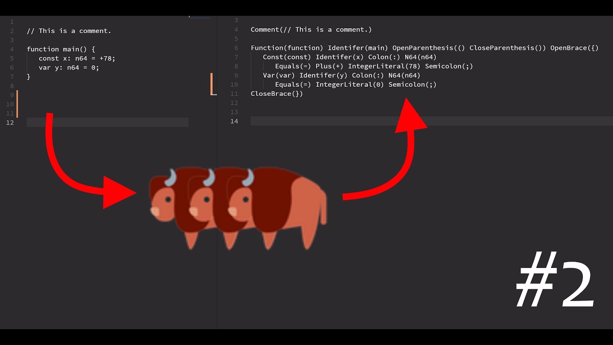Place cursor on highlighted line 14 in right editor
613x345 pixels.
(x=431, y=121)
